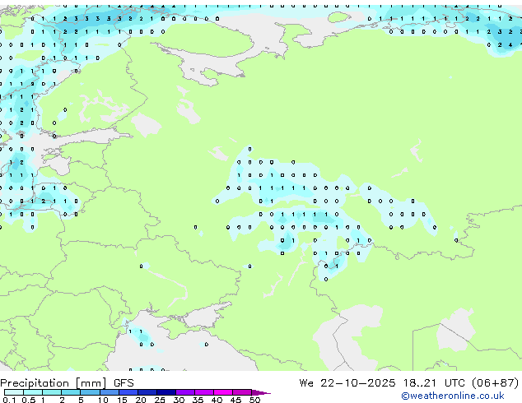
Task: Click the 2–5 mm legend color swatch
Action: click(71, 392)
